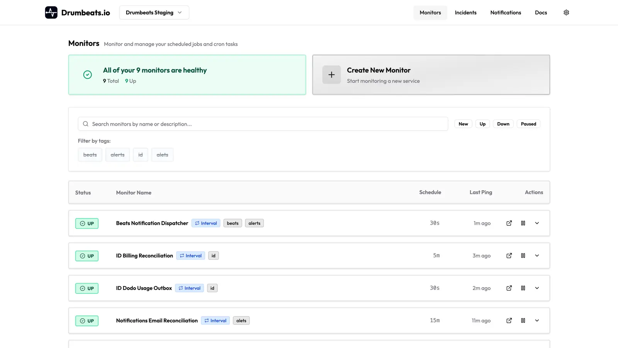Viewport: 618px width, 348px height.
Task: Toggle the Down status filter
Action: (x=503, y=124)
